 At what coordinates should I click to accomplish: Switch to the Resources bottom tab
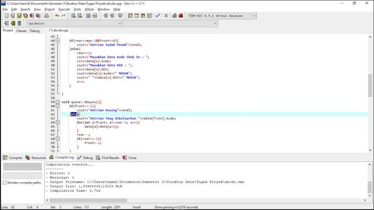coord(36,157)
